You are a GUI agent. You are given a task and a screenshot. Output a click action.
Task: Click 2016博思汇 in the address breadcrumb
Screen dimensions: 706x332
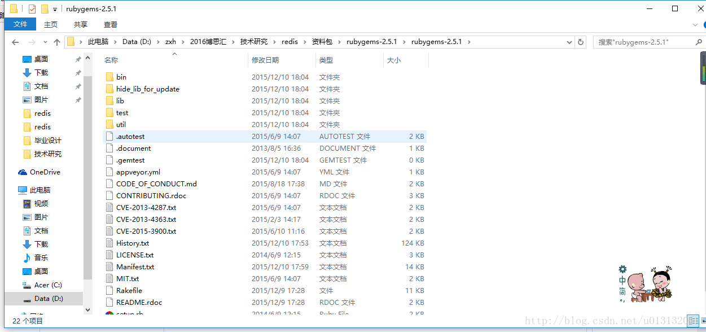[x=209, y=42]
